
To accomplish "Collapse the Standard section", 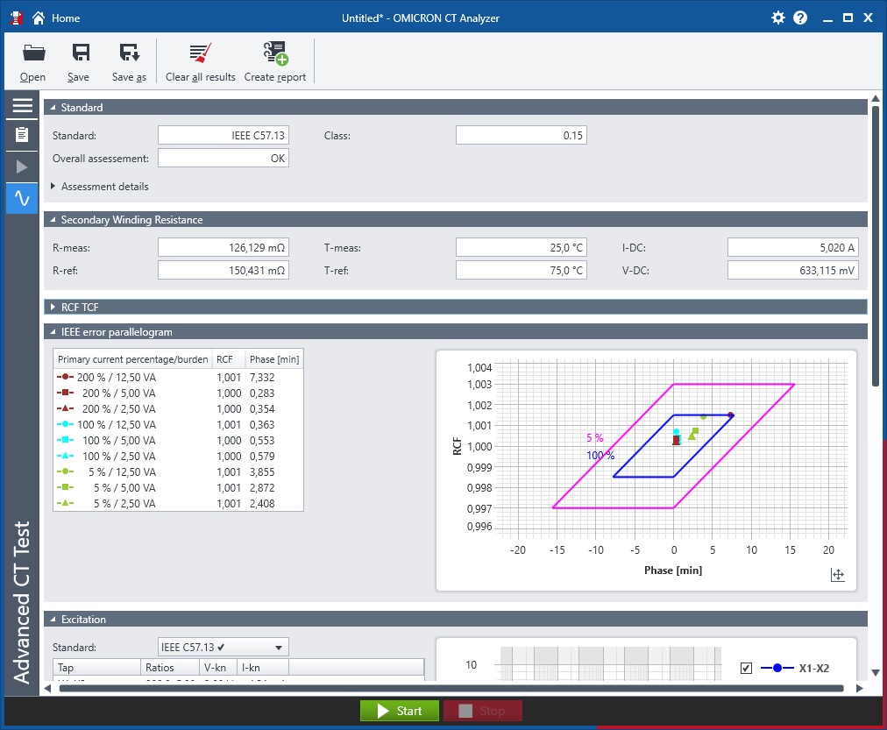I will pyautogui.click(x=53, y=108).
